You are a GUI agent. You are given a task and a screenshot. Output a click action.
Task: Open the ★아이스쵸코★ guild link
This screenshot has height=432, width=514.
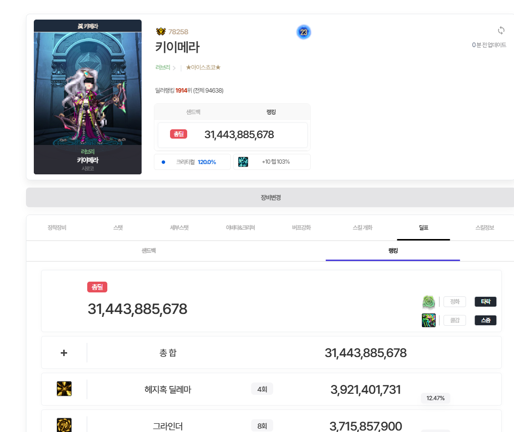pos(203,68)
